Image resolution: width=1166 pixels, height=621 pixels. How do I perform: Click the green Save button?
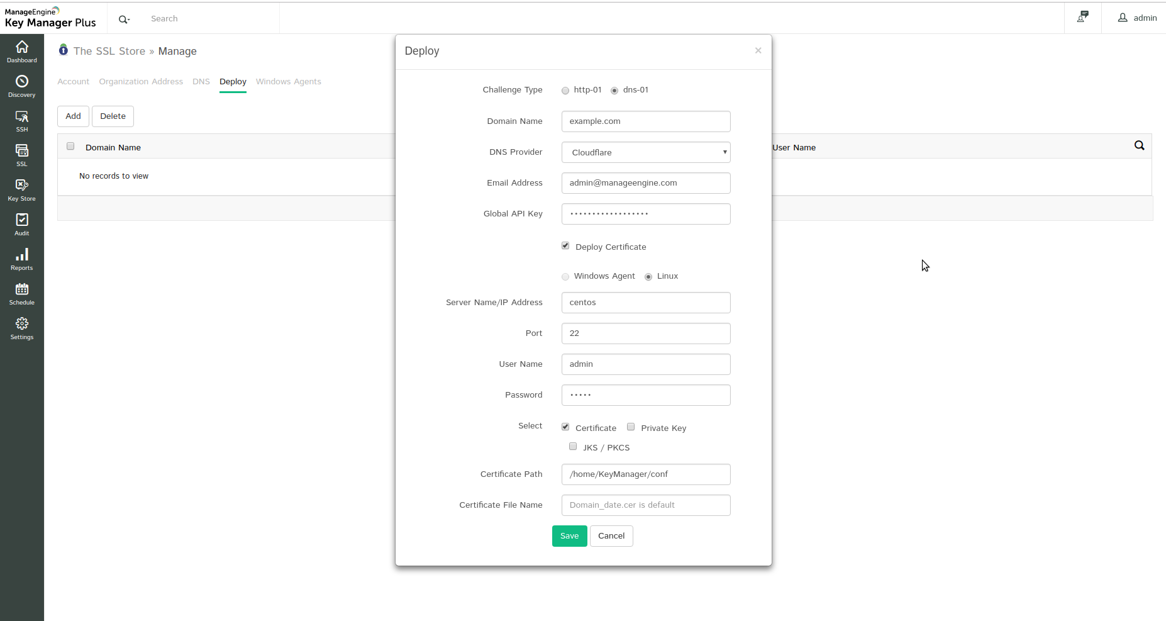click(570, 536)
